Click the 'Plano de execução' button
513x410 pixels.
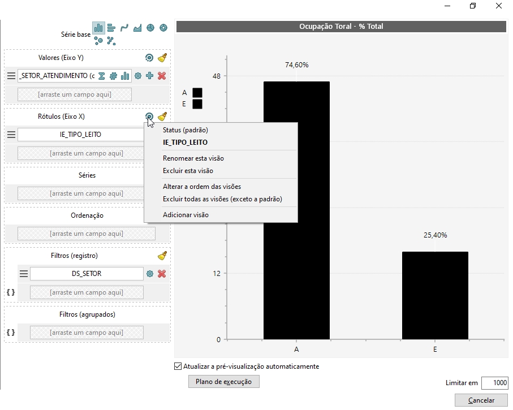tap(223, 382)
